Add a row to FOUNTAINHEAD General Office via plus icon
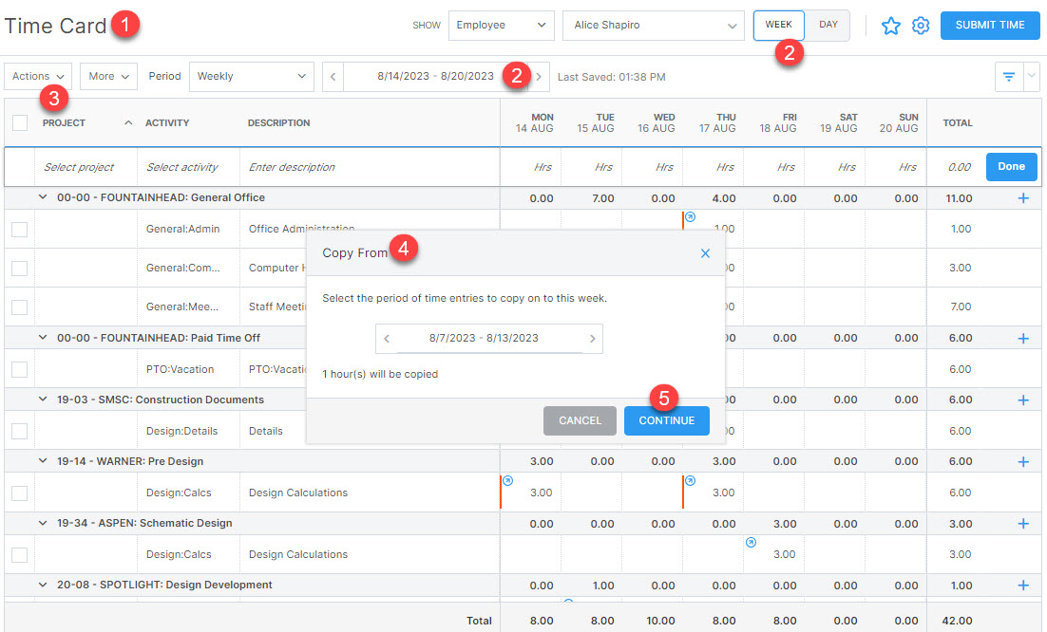 pos(1024,198)
